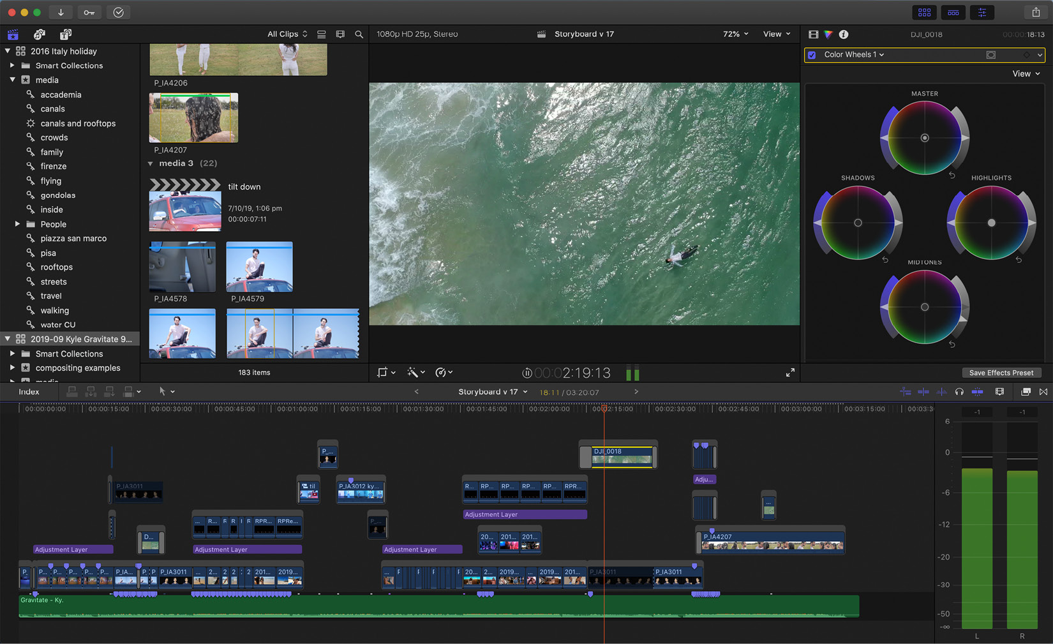Select the gondolas keyword collection
This screenshot has height=644, width=1053.
click(57, 195)
